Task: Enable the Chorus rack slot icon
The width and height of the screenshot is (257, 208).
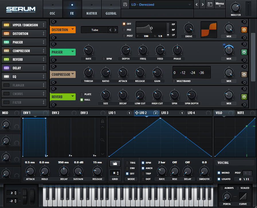Action: pyautogui.click(x=7, y=94)
